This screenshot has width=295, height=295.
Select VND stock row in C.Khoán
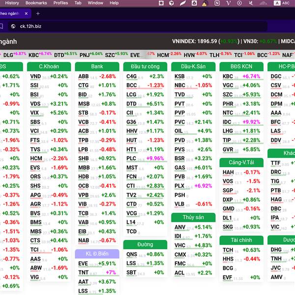pyautogui.click(x=49, y=76)
